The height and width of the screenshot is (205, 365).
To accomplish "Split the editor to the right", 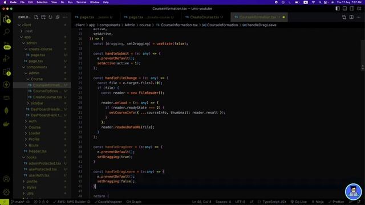I will pos(351,17).
